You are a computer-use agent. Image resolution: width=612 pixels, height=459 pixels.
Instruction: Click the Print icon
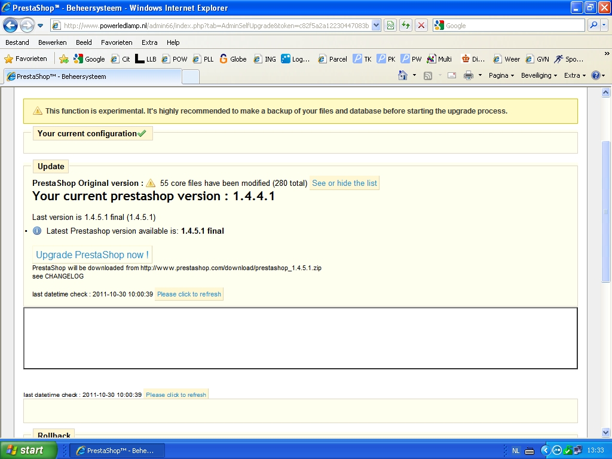coord(469,75)
